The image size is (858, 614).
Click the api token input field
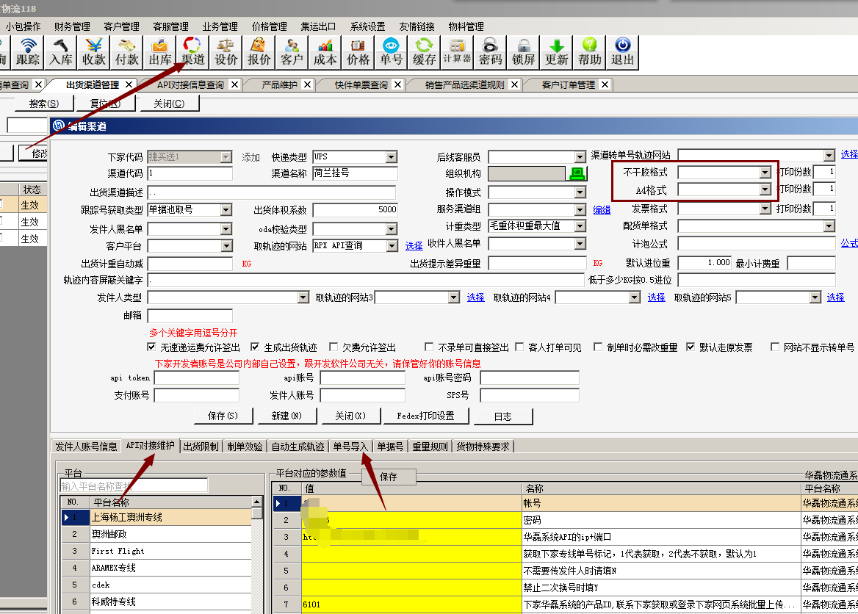(x=196, y=378)
